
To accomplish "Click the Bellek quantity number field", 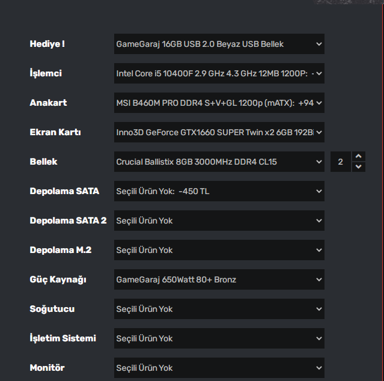I will click(x=341, y=162).
